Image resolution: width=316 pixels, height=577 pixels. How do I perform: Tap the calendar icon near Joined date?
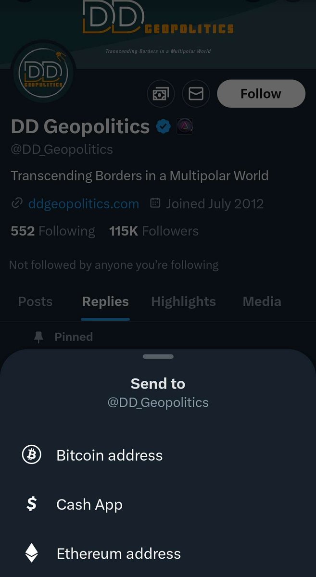[155, 203]
